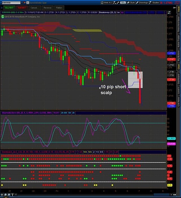Open chart settings wrench icon
Image resolution: width=181 pixels, height=198 pixels.
coord(118,3)
